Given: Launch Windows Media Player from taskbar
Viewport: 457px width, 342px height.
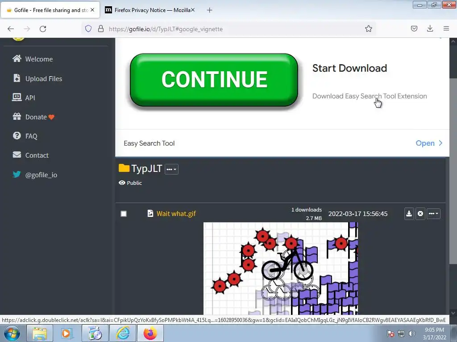Looking at the screenshot, I should point(66,333).
